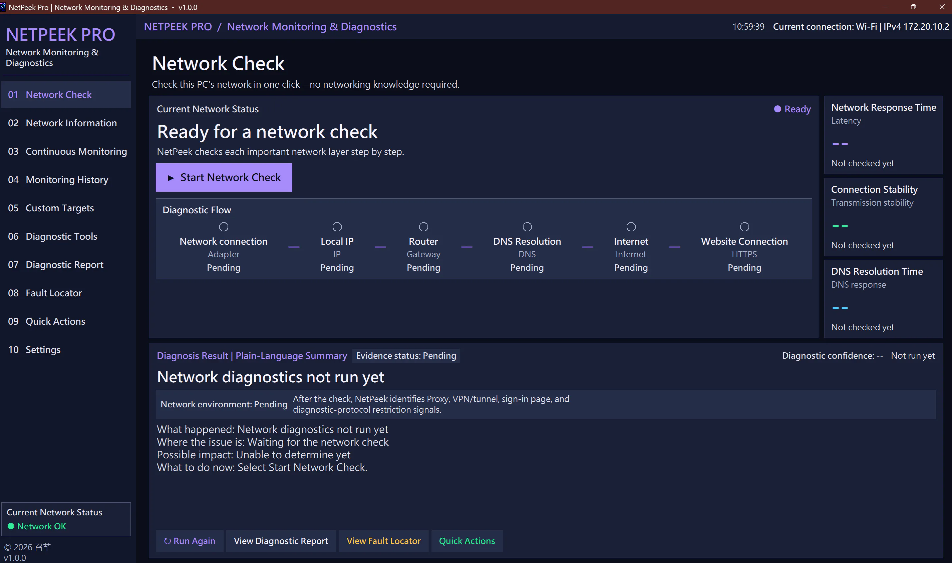Click the HTTPS label under Website Connection
952x563 pixels.
coord(744,254)
